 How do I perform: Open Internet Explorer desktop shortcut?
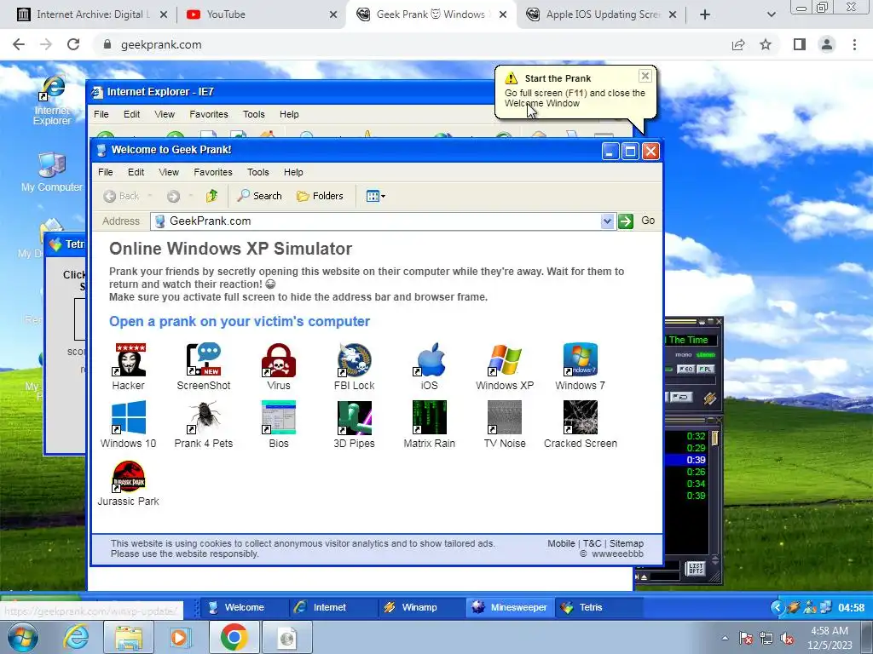click(52, 101)
